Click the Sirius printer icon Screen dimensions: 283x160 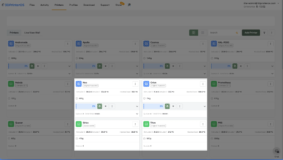click(x=79, y=124)
